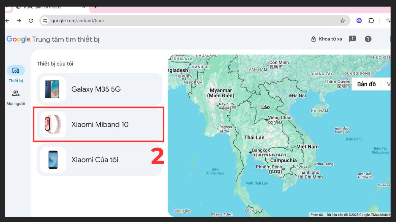Screen dimensions: 396x222
Task: Reload the Find Hub page
Action: 31,20
